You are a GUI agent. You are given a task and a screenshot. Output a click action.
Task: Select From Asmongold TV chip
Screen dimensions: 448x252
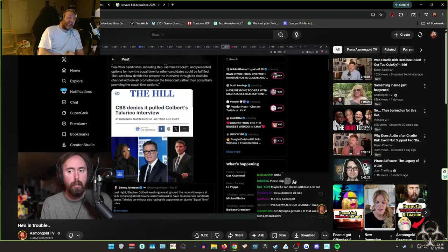pyautogui.click(x=362, y=49)
